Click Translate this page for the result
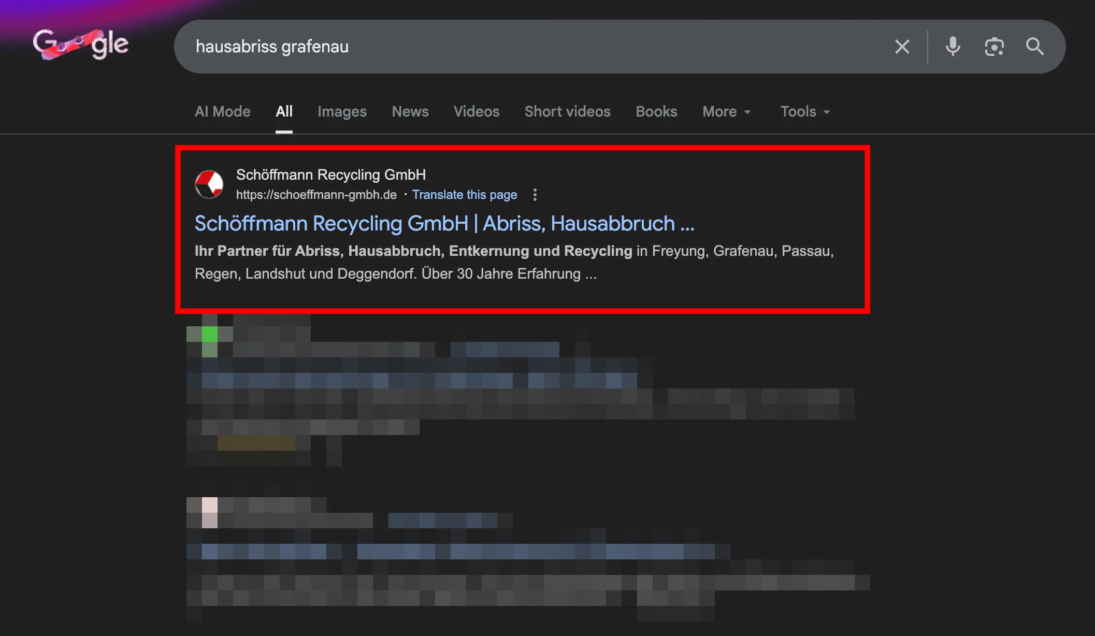Screen dimensions: 1095x636 click(465, 194)
